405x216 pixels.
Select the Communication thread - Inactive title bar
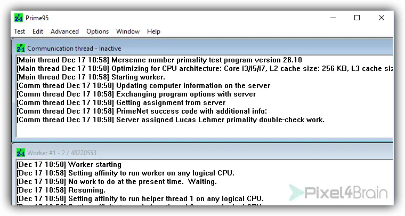(x=203, y=49)
